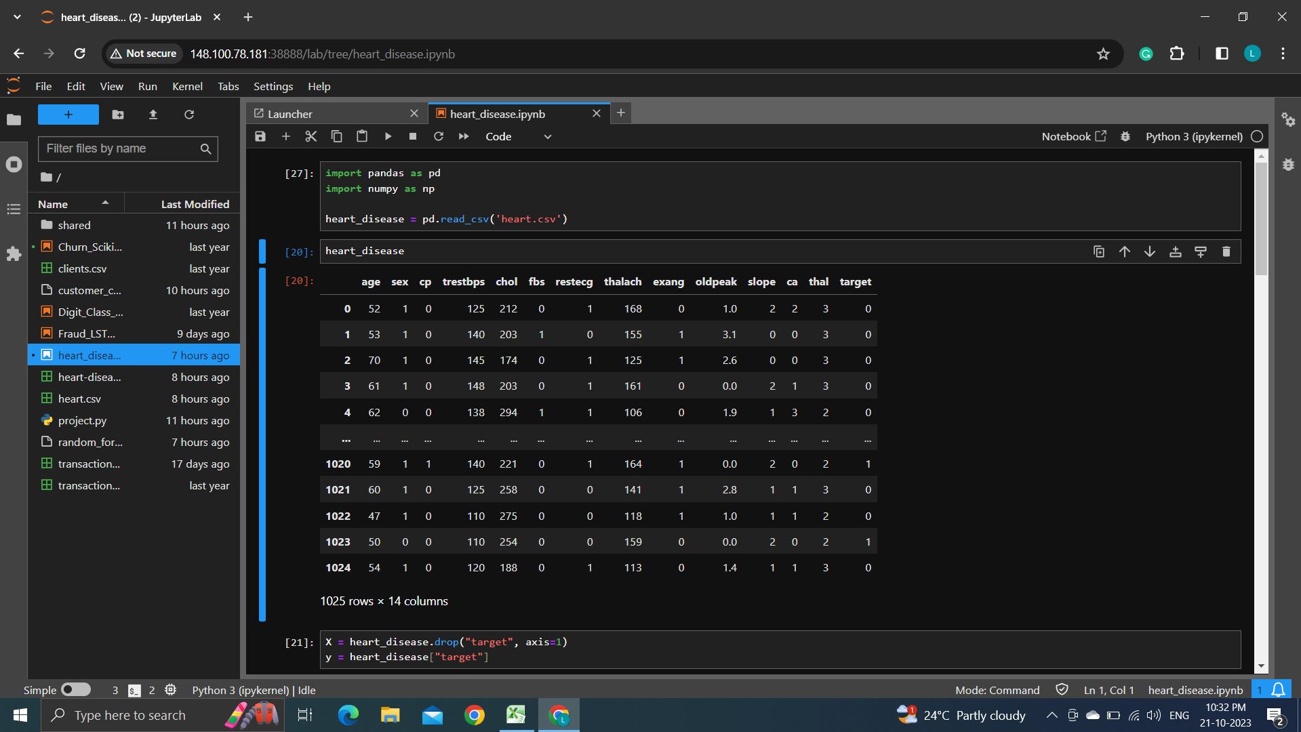The image size is (1301, 732).
Task: Interrupt the kernel with stop button
Action: pyautogui.click(x=413, y=136)
